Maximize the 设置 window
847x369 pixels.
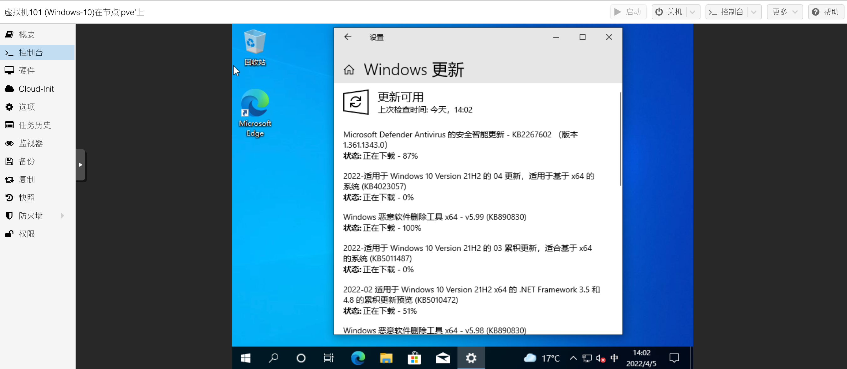click(582, 37)
